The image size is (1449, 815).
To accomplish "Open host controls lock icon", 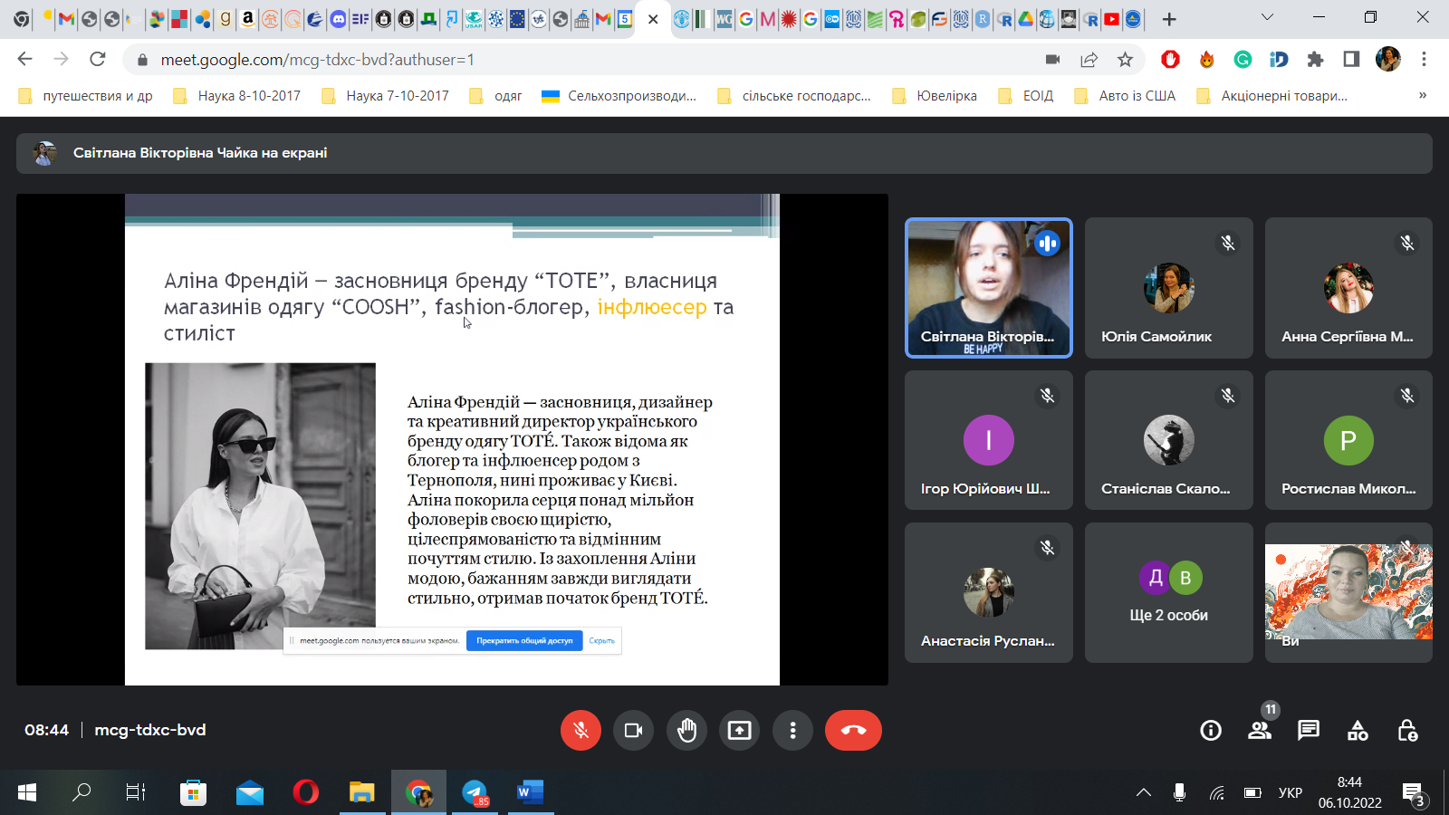I will coord(1407,730).
